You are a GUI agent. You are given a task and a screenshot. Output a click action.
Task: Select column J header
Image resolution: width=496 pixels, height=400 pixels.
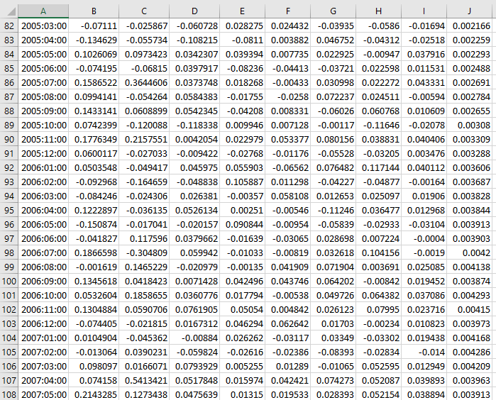point(469,11)
